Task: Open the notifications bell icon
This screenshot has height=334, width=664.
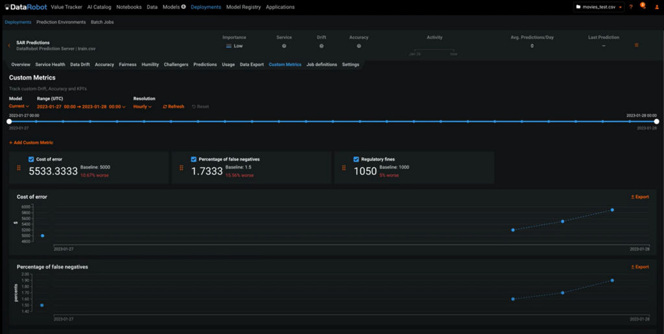Action: click(642, 7)
